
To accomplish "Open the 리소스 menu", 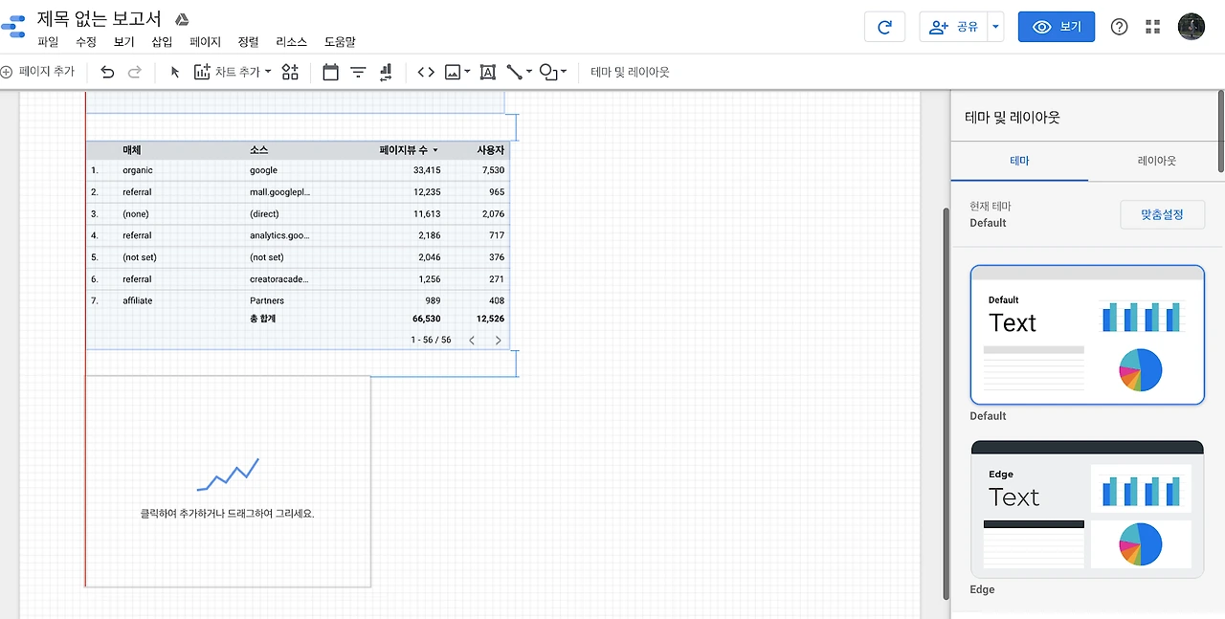I will click(x=291, y=42).
